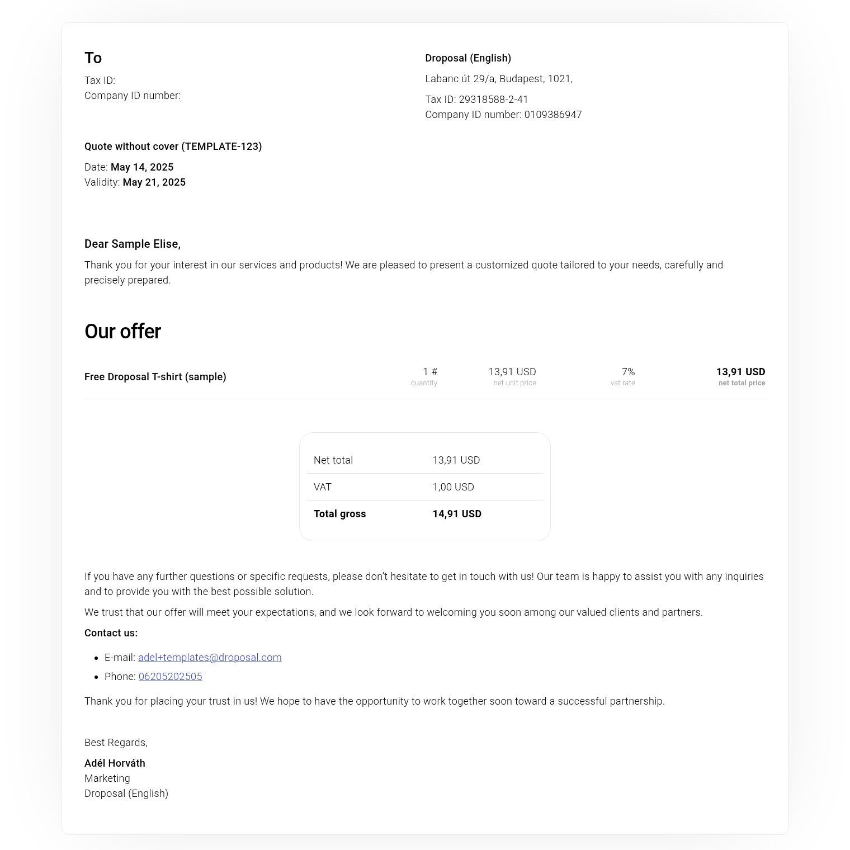Click the "To" heading
The height and width of the screenshot is (850, 850).
[93, 58]
